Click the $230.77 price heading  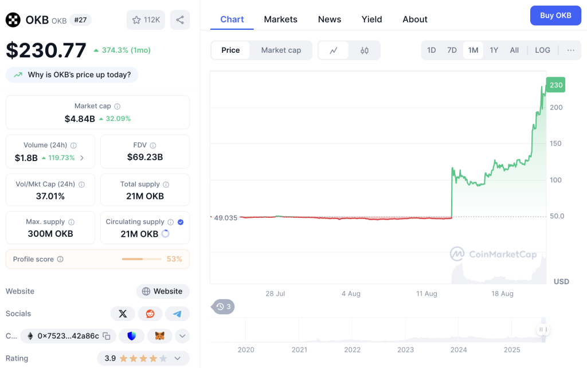[46, 50]
